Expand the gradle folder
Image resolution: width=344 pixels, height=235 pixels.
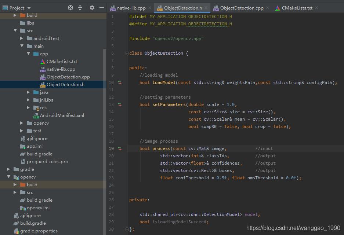point(8,169)
